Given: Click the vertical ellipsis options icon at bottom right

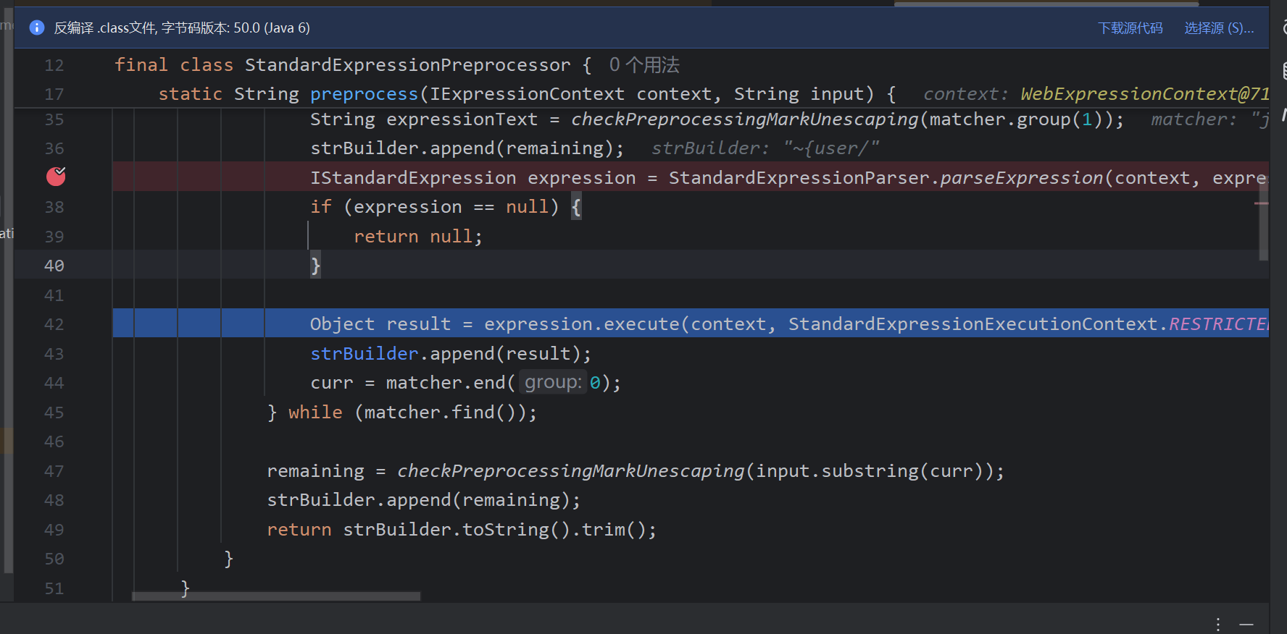Looking at the screenshot, I should point(1218,624).
